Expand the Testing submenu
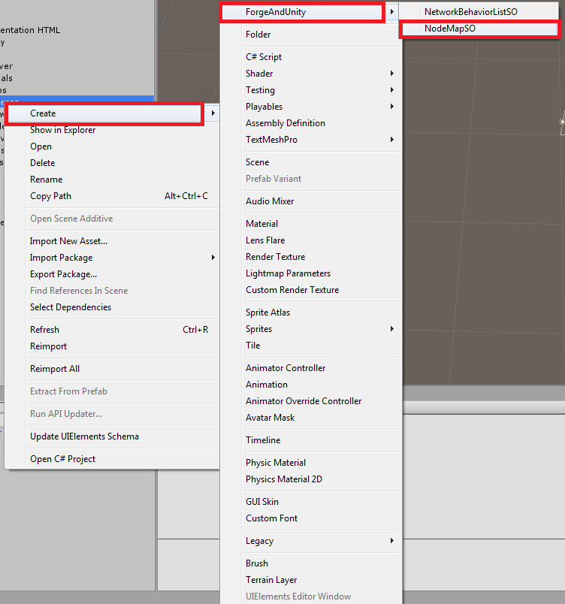The height and width of the screenshot is (604, 565). pyautogui.click(x=311, y=90)
